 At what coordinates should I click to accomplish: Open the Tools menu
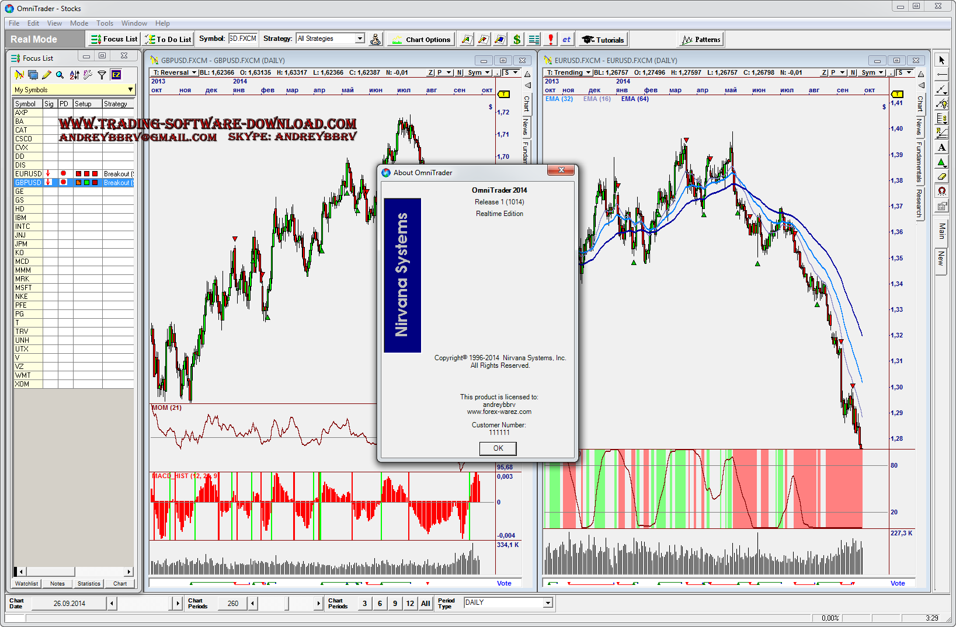click(x=105, y=23)
